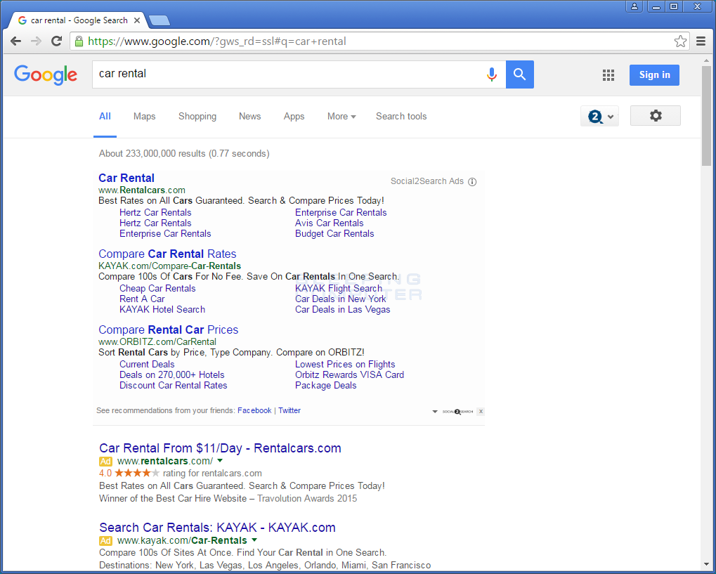Switch to the Maps tab

coord(144,117)
